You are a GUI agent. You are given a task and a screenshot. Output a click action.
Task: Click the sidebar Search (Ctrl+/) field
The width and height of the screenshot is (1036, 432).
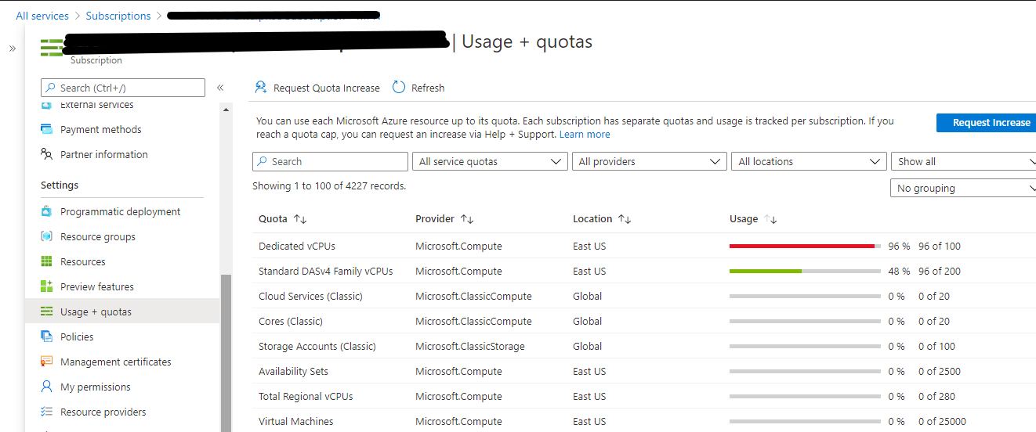122,88
